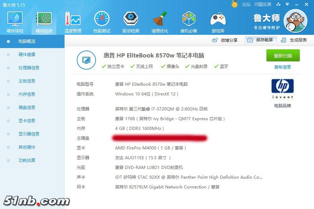The image size is (314, 209).
Task: Click motherboard value 惠普 176B
Action: [x=170, y=119]
